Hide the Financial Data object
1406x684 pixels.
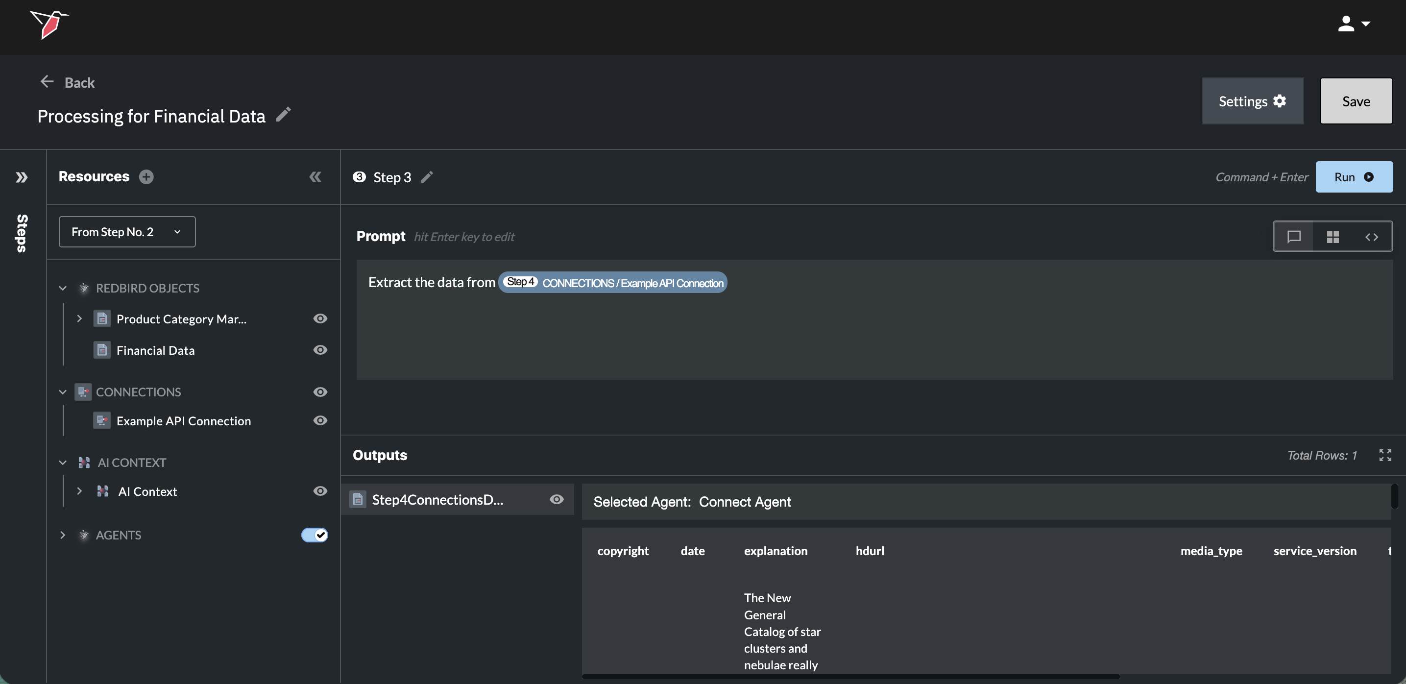pyautogui.click(x=320, y=350)
